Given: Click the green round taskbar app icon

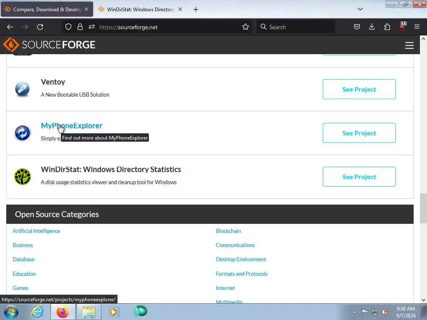Looking at the screenshot, I should click(141, 311).
